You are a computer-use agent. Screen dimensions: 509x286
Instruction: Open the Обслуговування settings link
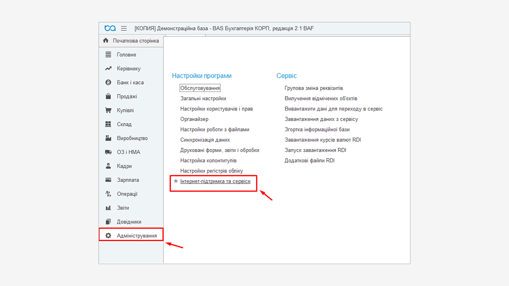coord(200,88)
